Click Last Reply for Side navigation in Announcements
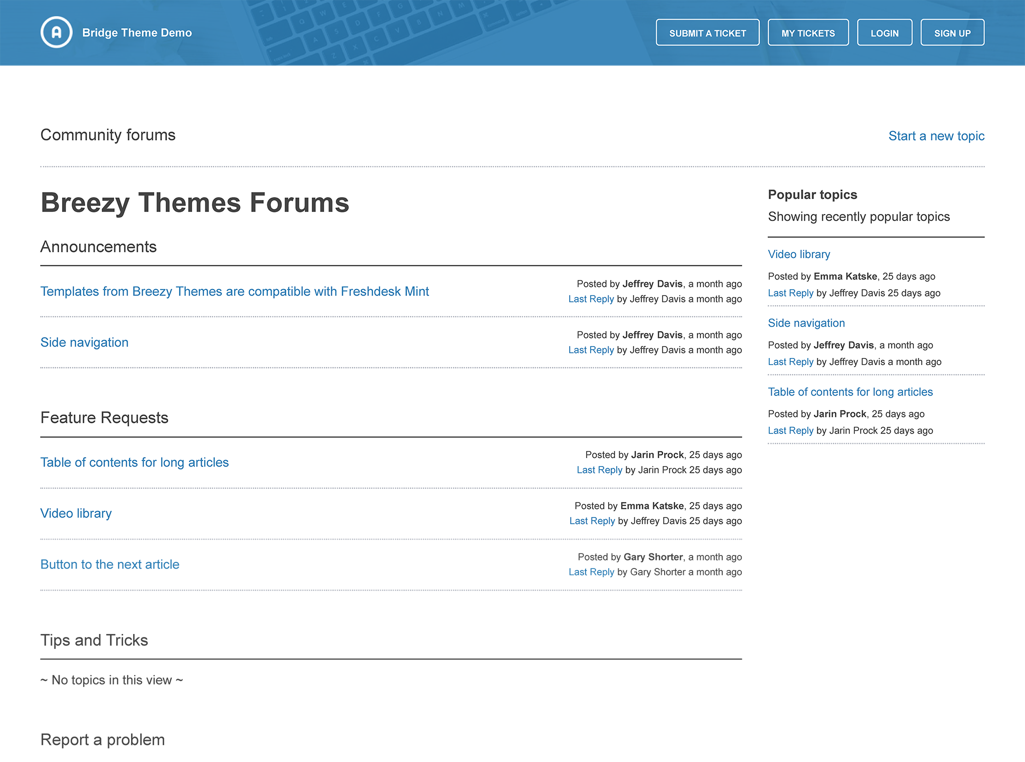 (x=591, y=350)
